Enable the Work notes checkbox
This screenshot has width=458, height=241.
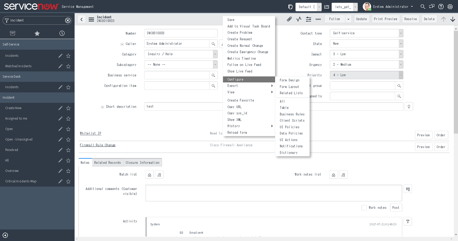pos(364,208)
